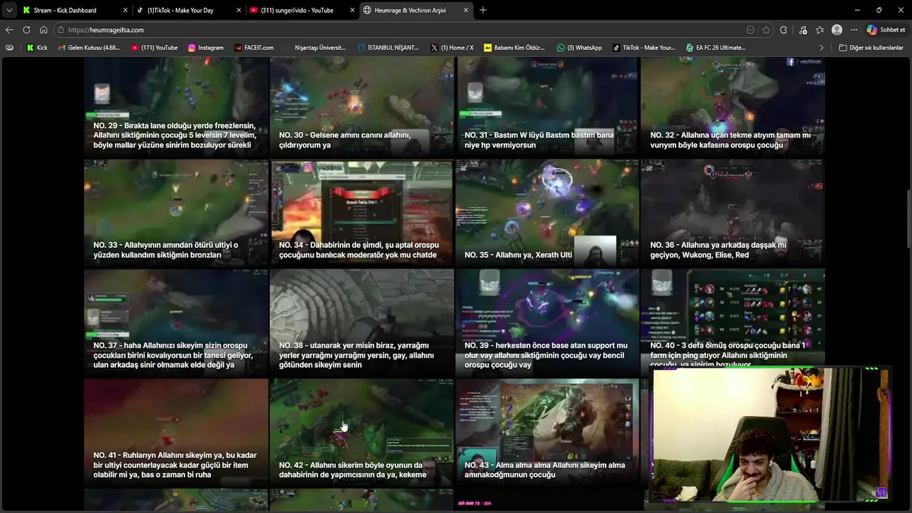Click the page's vertical scrollbar thumb
The image size is (912, 513).
908,219
